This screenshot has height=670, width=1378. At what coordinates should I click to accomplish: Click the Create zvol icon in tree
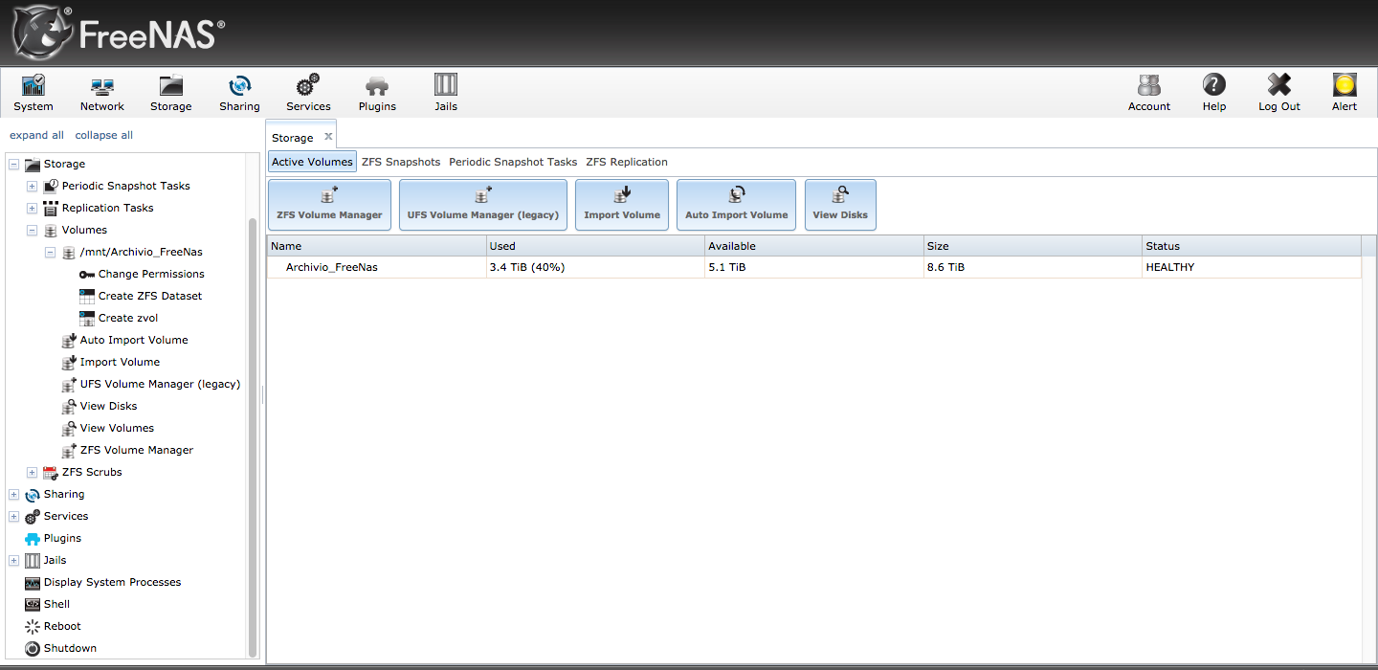tap(87, 318)
